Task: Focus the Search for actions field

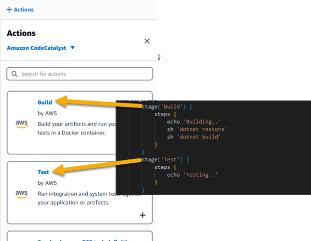Action: pyautogui.click(x=80, y=74)
